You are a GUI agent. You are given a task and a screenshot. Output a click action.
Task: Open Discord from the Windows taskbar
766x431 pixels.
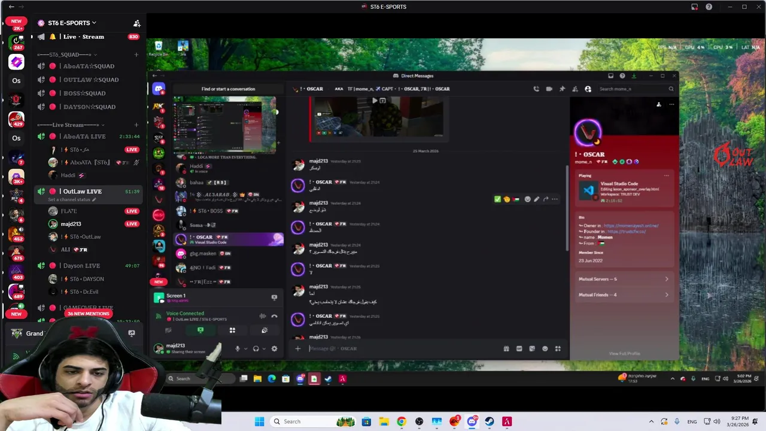click(472, 421)
